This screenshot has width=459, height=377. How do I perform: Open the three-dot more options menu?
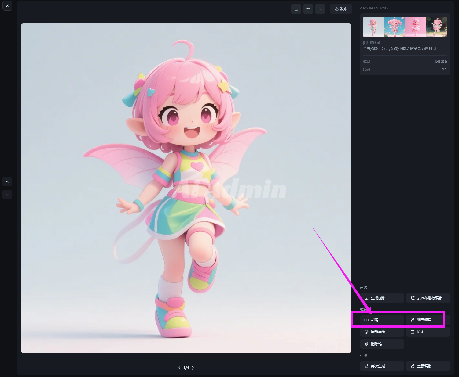pyautogui.click(x=320, y=9)
